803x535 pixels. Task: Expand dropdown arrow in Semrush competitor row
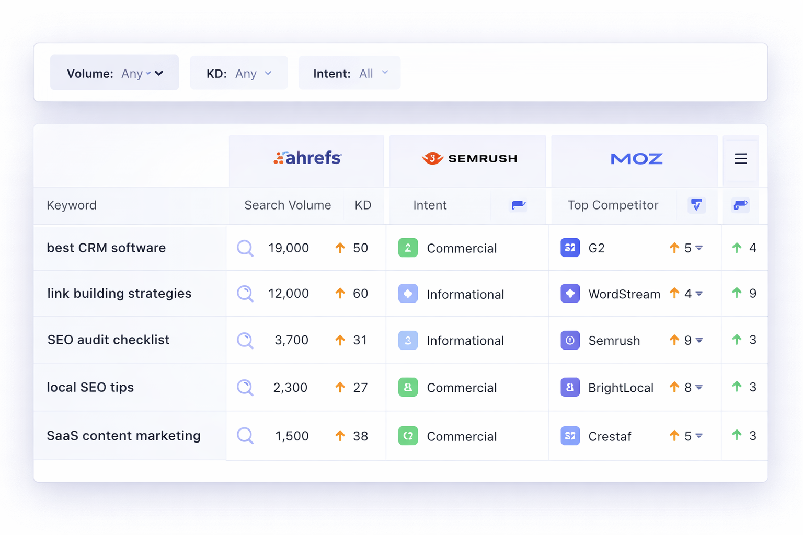pos(699,341)
